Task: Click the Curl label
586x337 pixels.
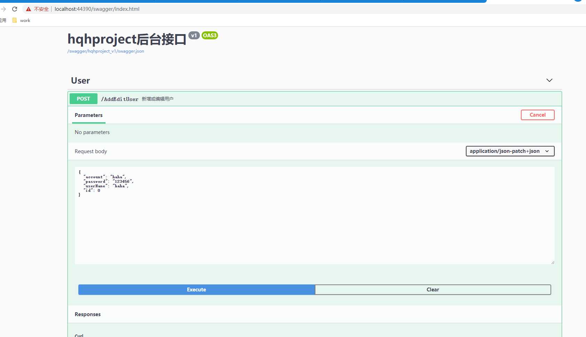Action: click(79, 335)
